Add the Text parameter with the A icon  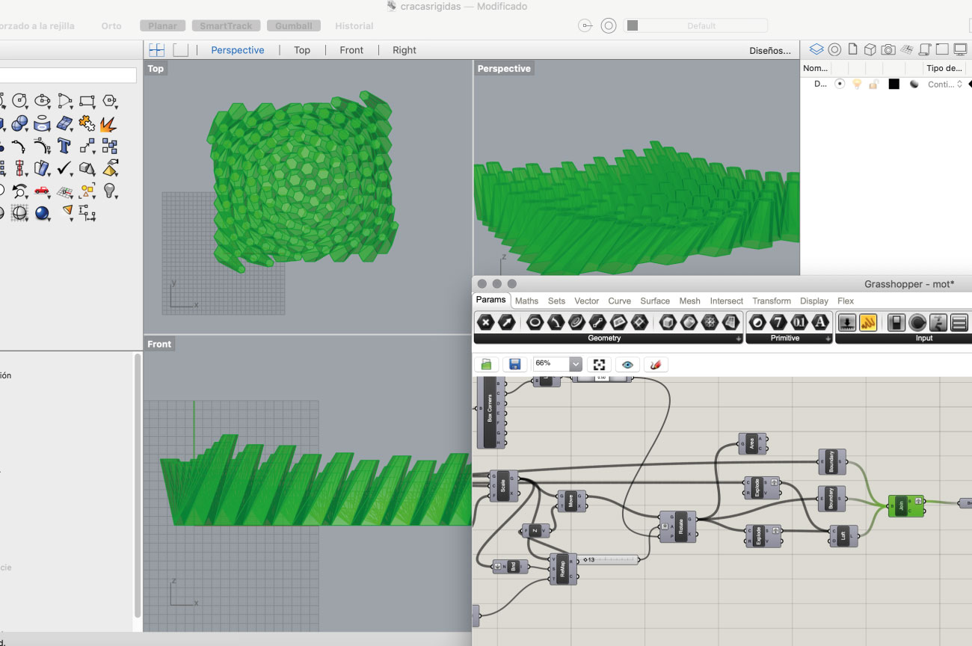click(x=820, y=322)
